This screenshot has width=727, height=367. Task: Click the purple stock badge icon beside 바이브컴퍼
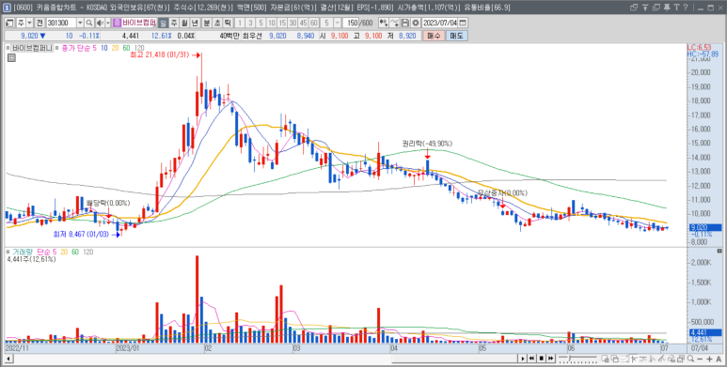(x=117, y=23)
